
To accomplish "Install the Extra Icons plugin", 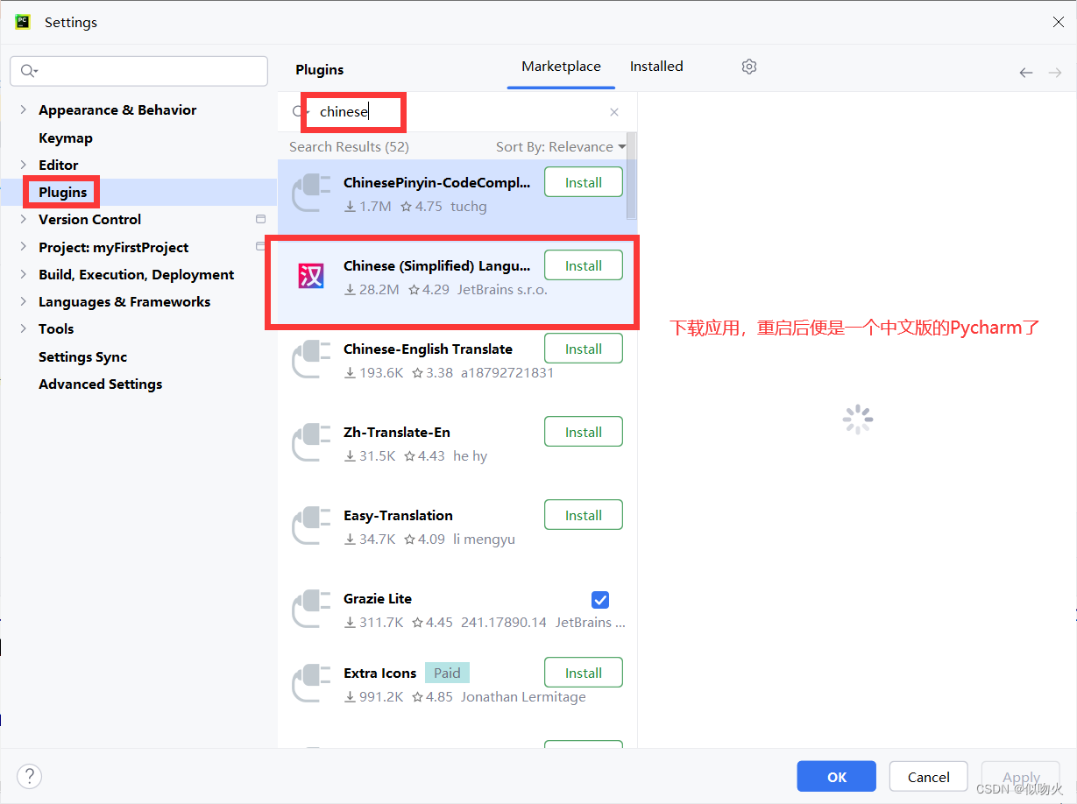I will 584,673.
